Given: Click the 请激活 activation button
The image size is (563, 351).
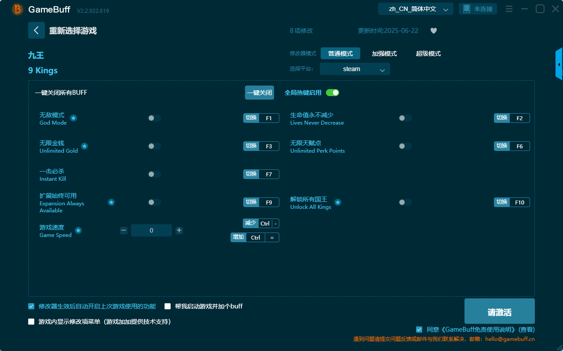Looking at the screenshot, I should pos(499,311).
